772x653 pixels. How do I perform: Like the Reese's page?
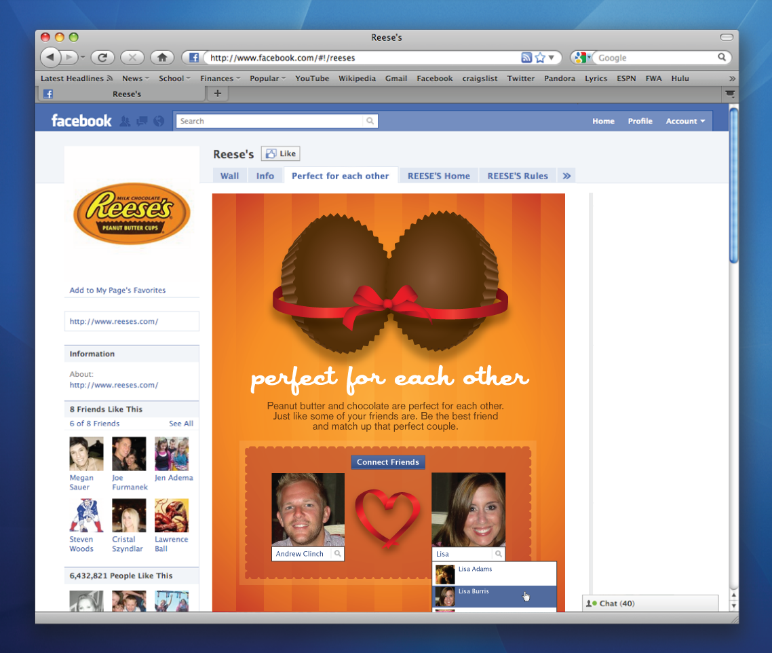280,153
